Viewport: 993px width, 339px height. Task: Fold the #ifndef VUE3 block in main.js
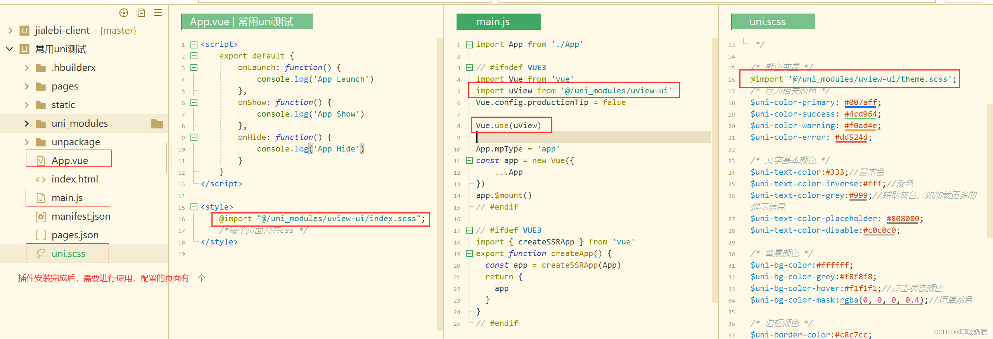[x=469, y=67]
